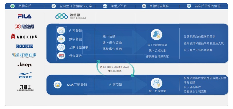Click the Hengan group logo
The width and height of the screenshot is (233, 109).
tap(24, 26)
